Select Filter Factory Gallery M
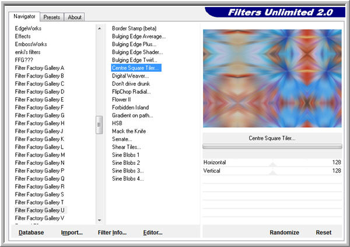Viewport: 350px width, 247px height. (40, 155)
